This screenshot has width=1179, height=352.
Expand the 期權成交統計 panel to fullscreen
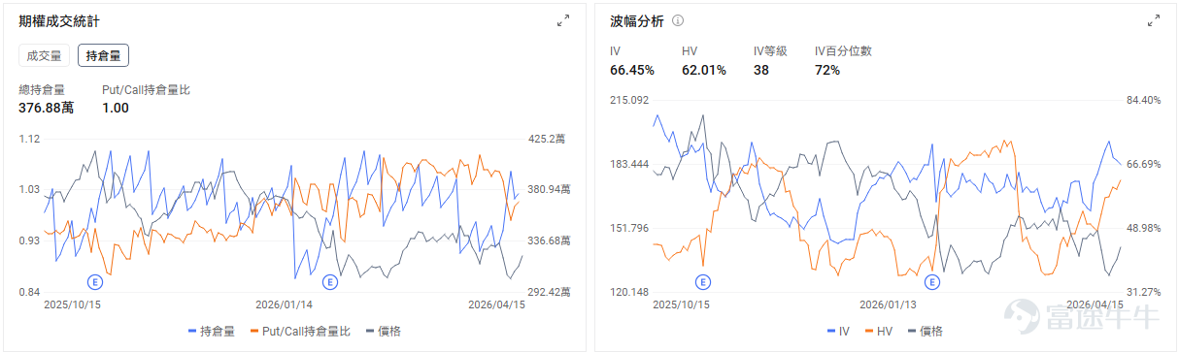pos(563,20)
